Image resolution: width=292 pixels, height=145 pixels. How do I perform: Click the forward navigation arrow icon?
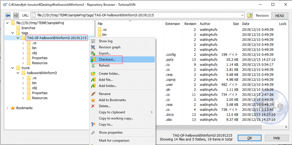click(16, 16)
